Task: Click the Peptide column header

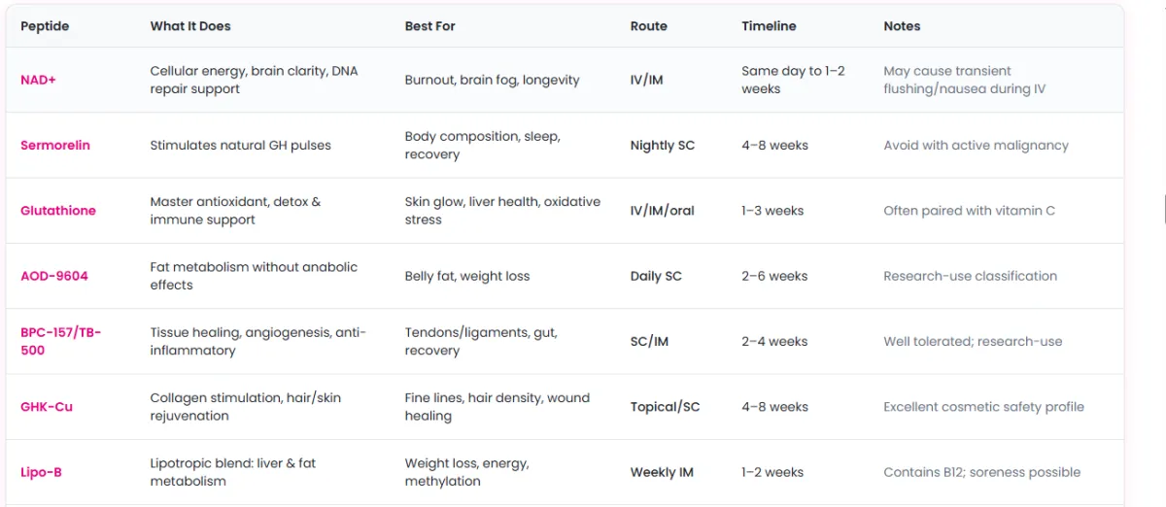Action: pos(45,26)
